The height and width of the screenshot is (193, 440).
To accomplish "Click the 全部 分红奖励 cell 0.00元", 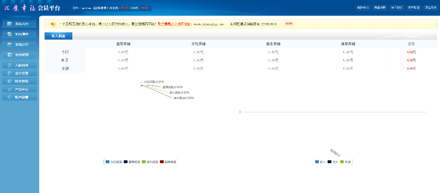I will pyautogui.click(x=198, y=68).
